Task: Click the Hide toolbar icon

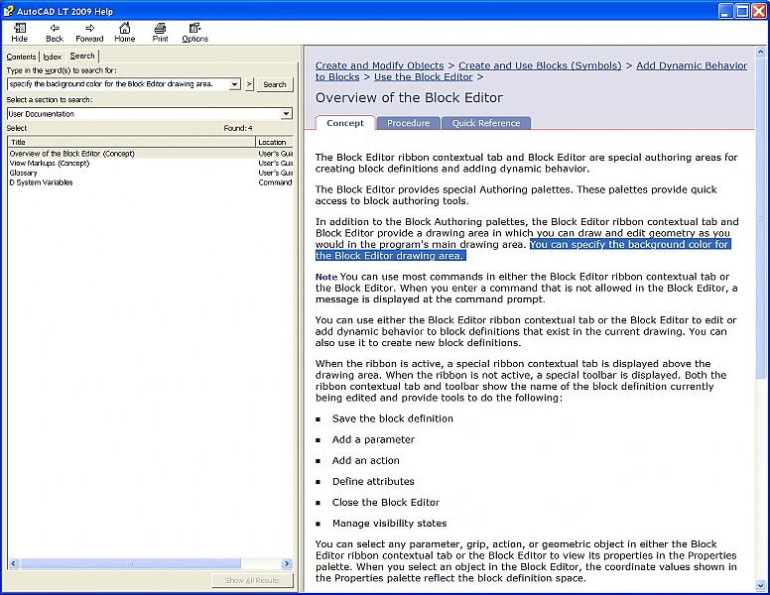Action: 20,33
